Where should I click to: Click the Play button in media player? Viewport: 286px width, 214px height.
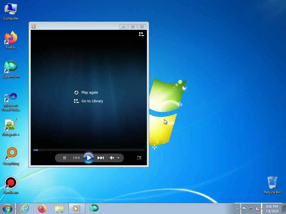(x=89, y=158)
